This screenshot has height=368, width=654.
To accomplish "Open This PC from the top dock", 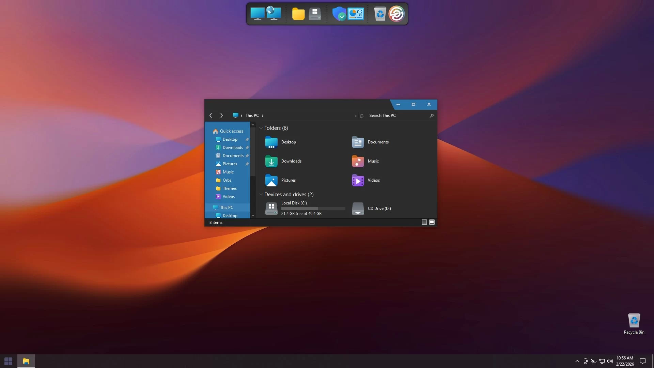I will pyautogui.click(x=258, y=14).
